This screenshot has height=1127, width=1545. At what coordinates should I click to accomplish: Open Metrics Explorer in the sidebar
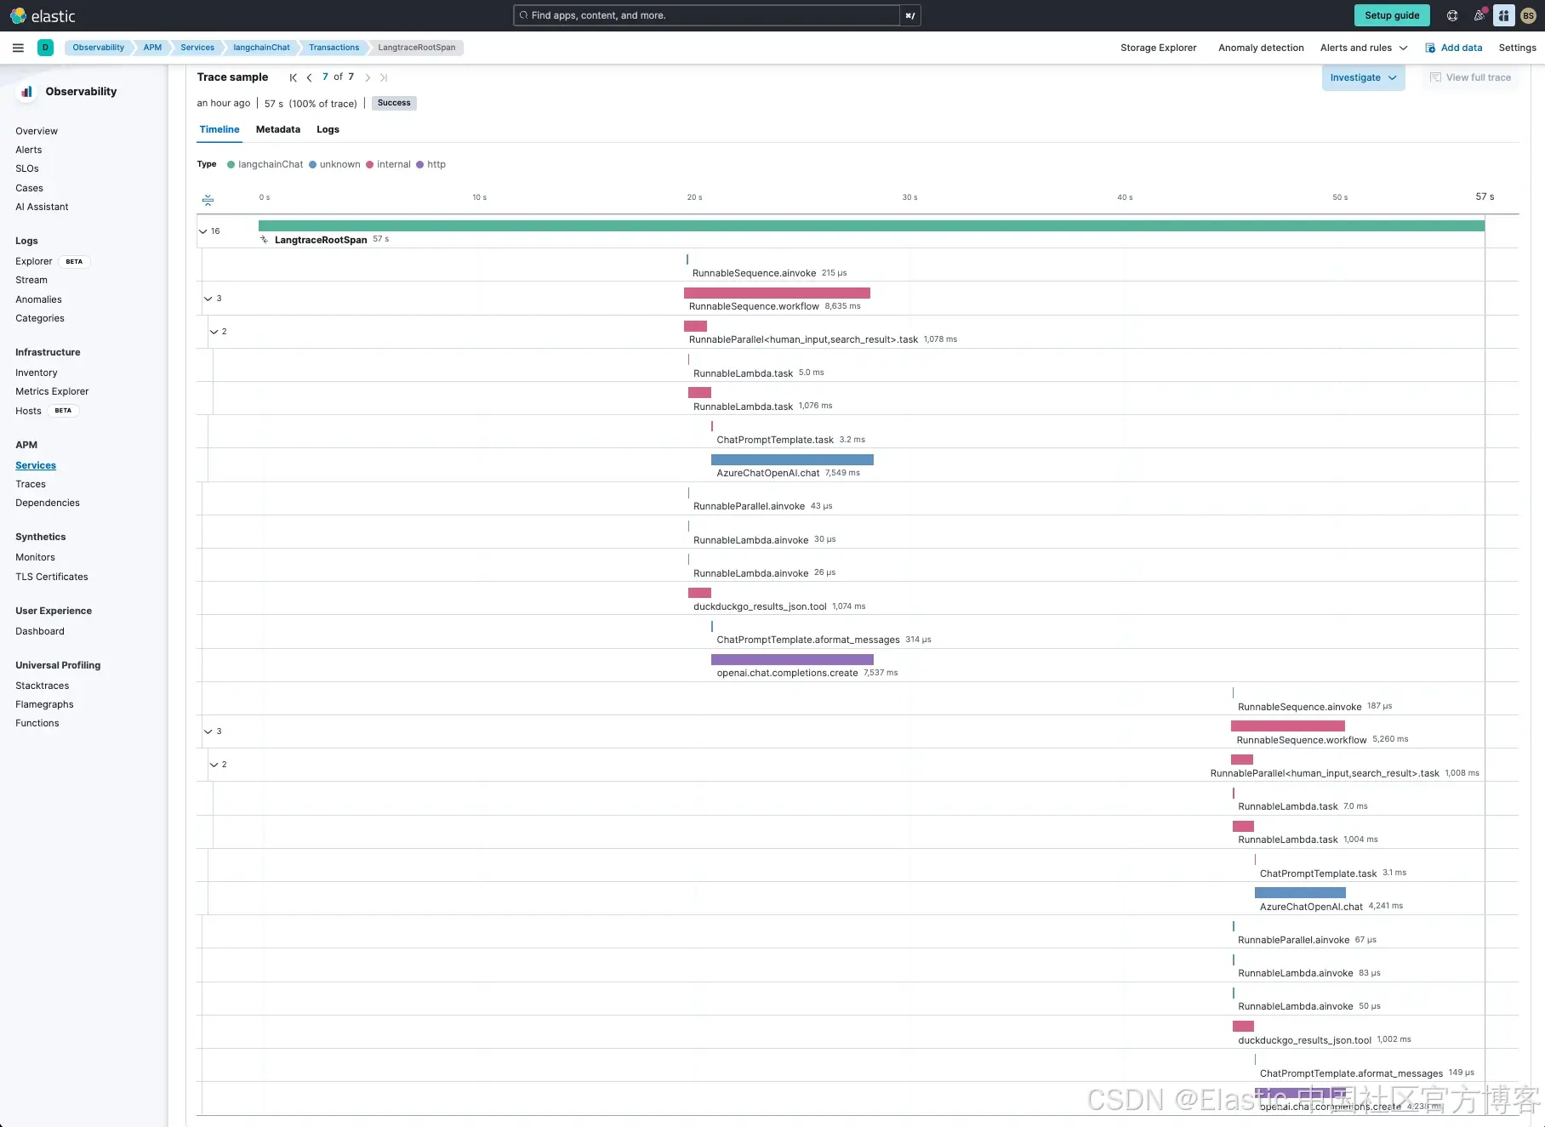[x=52, y=391]
